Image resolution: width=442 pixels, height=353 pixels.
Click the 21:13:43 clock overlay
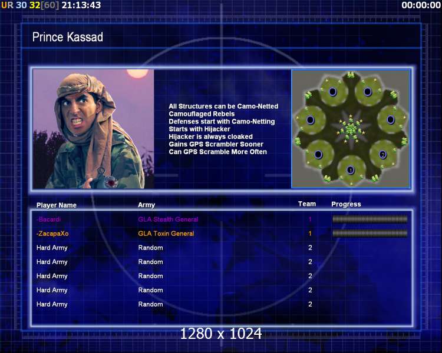pos(81,5)
